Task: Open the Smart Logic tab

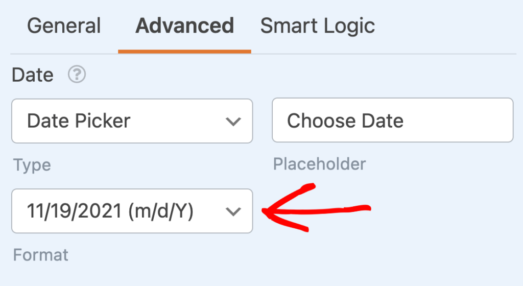Action: (x=318, y=26)
